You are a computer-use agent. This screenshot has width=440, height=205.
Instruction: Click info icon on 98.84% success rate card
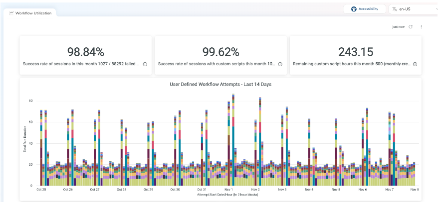[x=145, y=64]
